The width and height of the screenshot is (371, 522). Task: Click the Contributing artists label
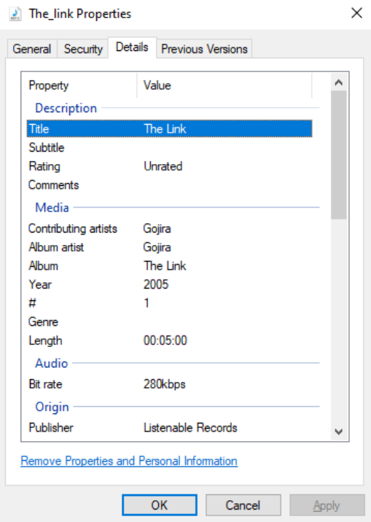73,229
